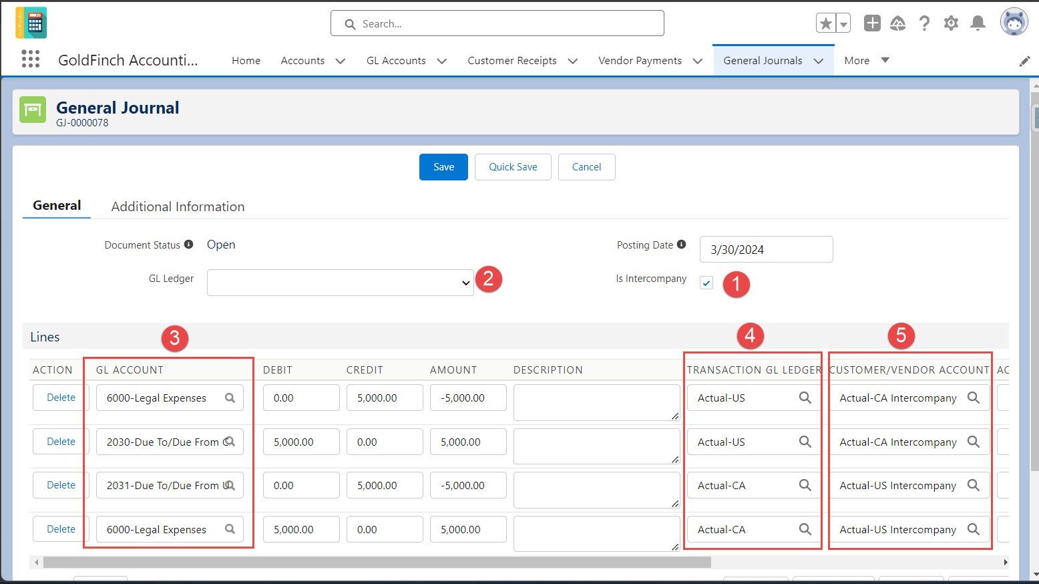Look up ledger on second Actual-US row
This screenshot has width=1039, height=584.
click(x=805, y=442)
